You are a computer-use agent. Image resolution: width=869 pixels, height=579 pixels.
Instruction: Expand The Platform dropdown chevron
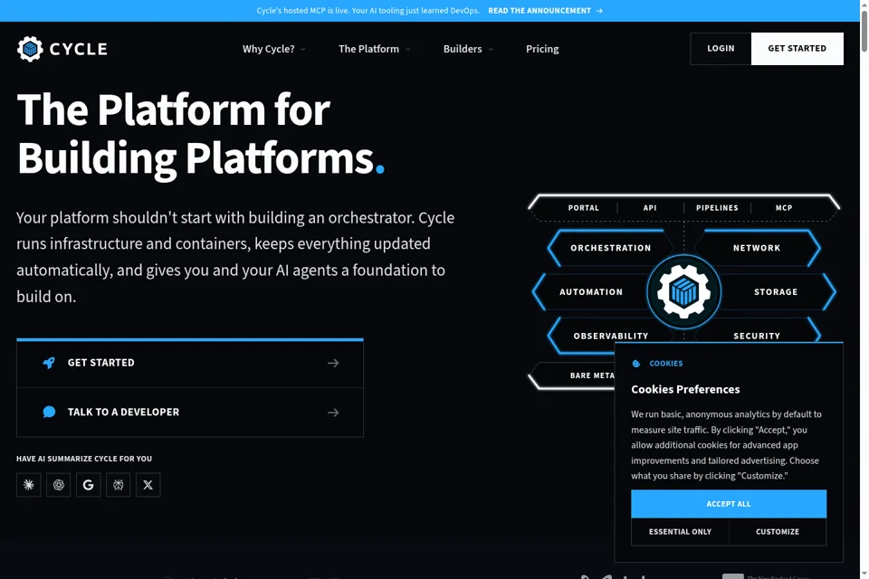click(408, 50)
